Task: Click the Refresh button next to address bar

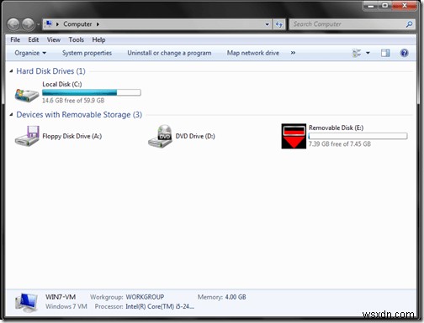Action: 278,24
